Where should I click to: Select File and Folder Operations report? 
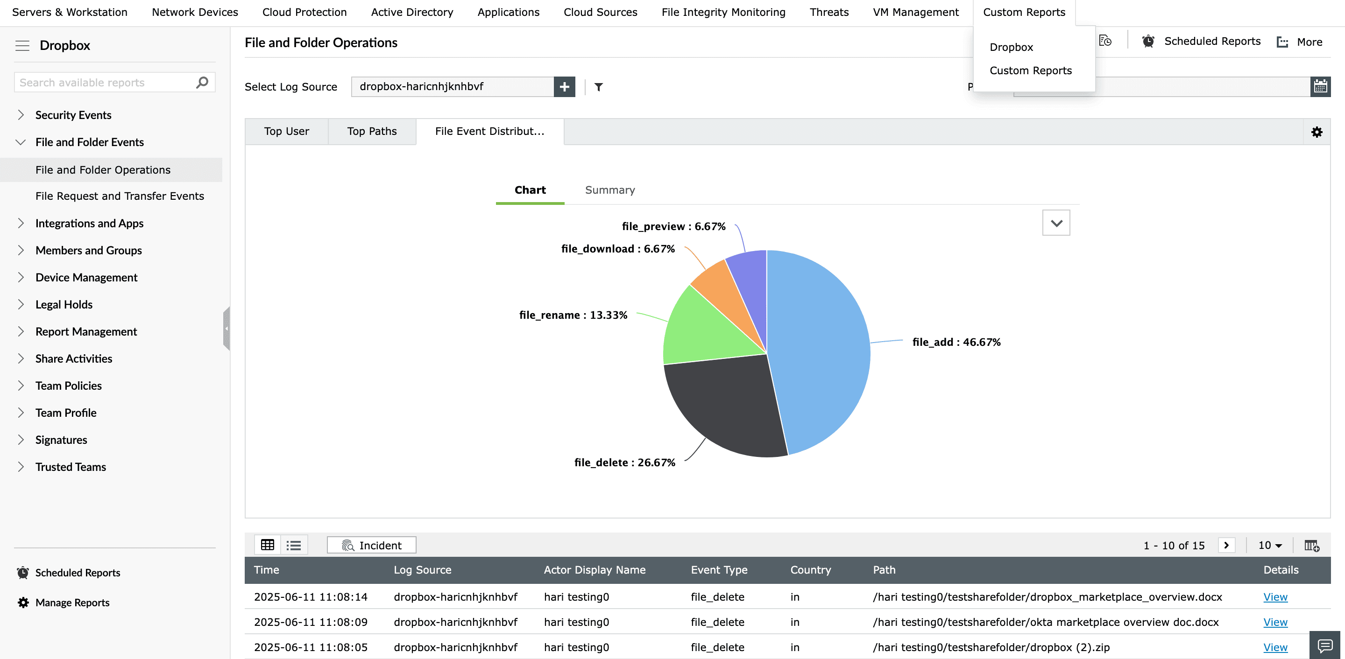click(x=111, y=170)
